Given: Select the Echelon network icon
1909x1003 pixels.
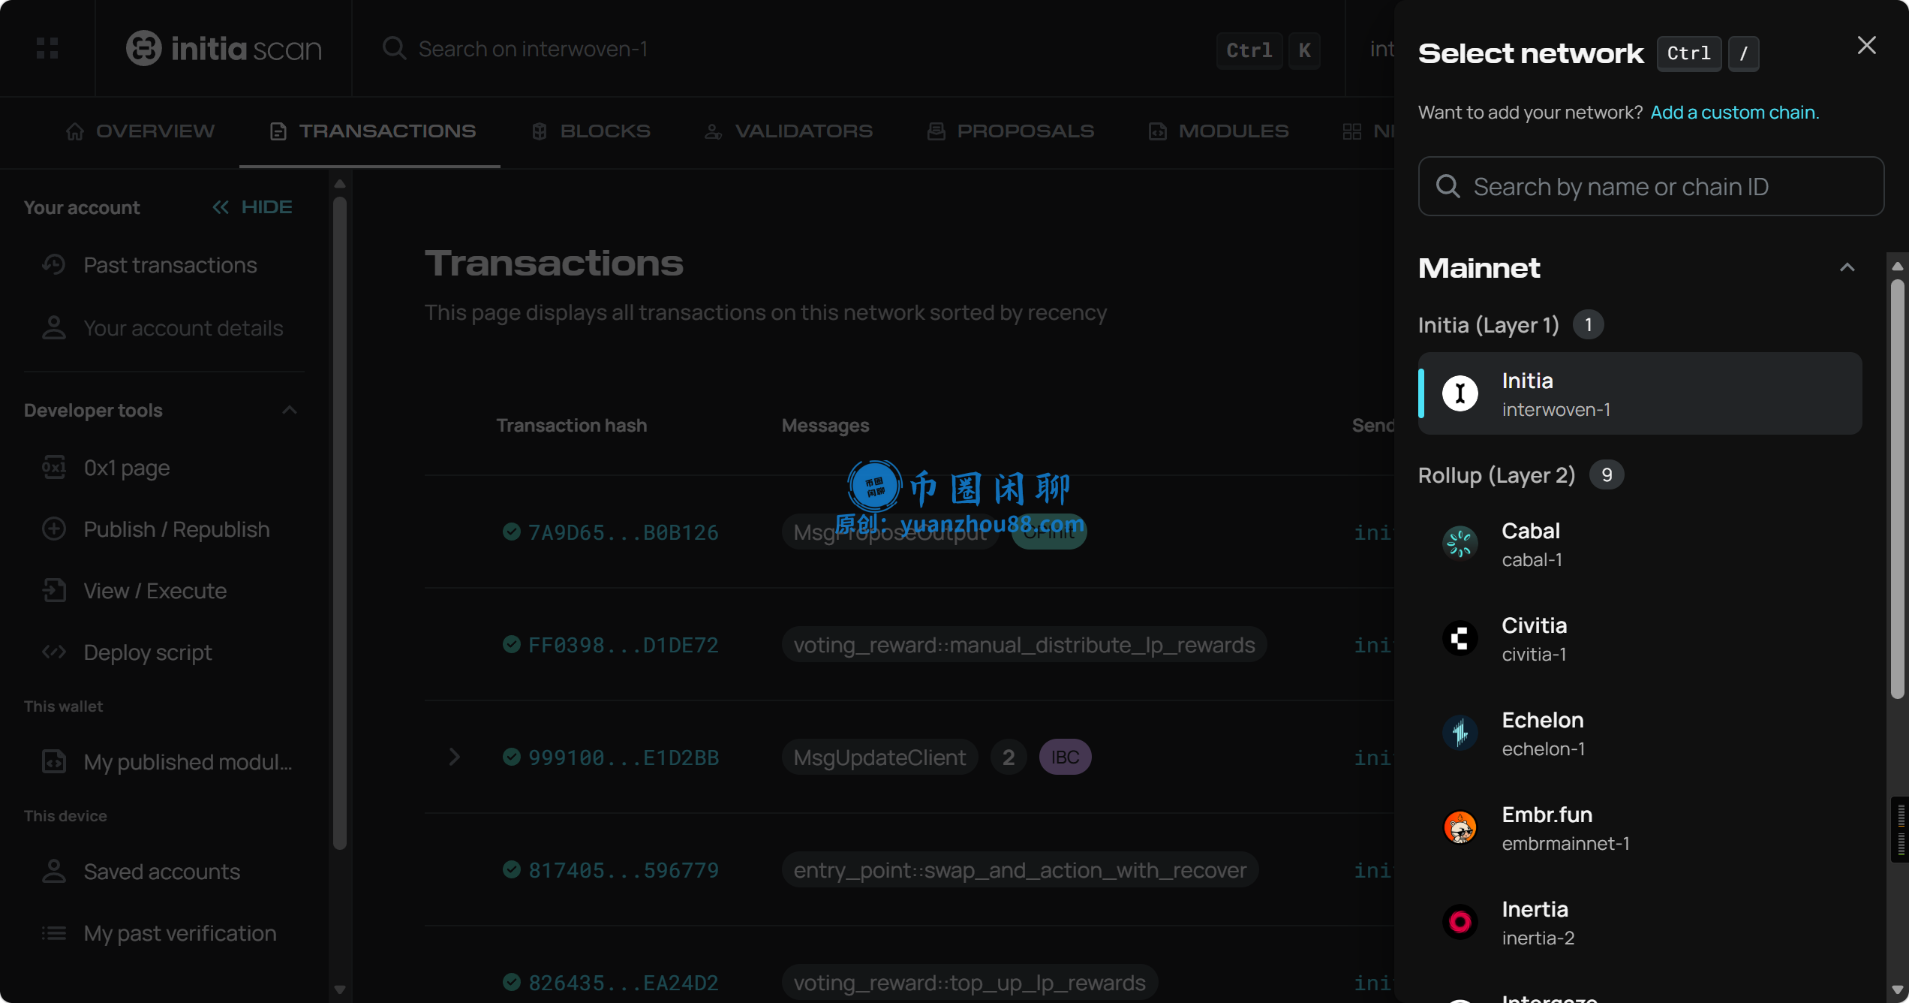Looking at the screenshot, I should (x=1460, y=733).
